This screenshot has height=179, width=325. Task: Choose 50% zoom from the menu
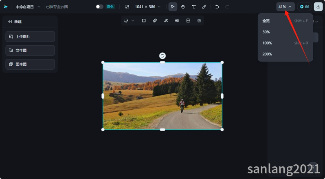point(266,32)
